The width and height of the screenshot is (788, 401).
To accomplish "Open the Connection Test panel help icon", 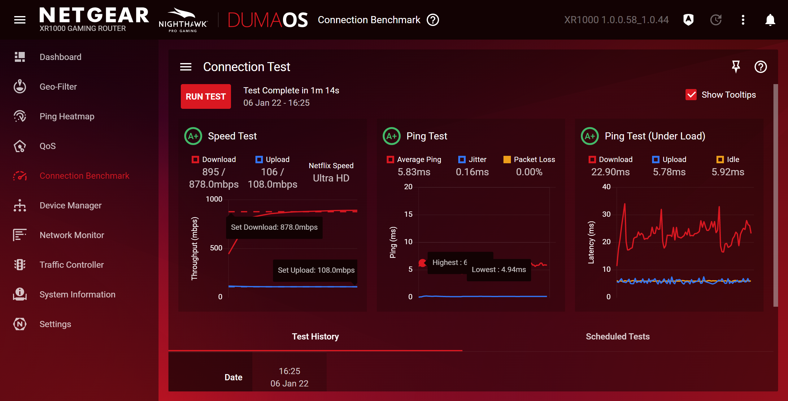I will (760, 67).
